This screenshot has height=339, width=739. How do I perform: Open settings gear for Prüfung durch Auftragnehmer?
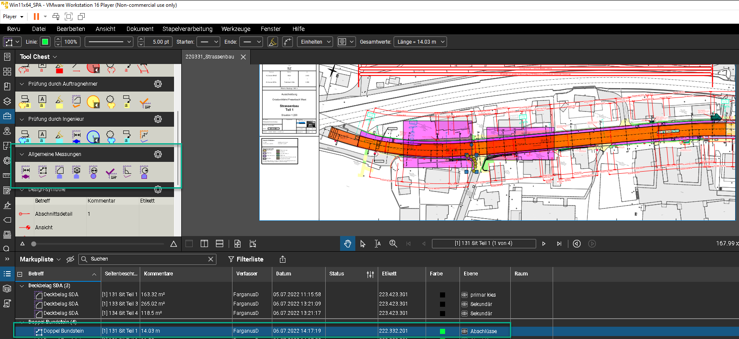158,84
